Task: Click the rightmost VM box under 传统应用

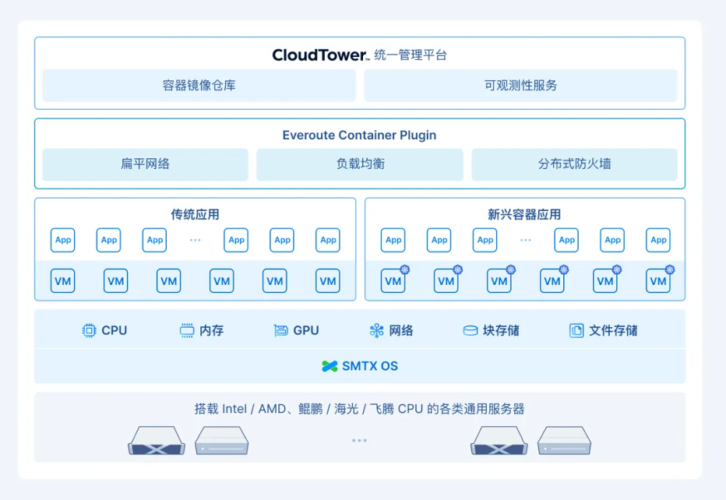Action: [x=328, y=280]
